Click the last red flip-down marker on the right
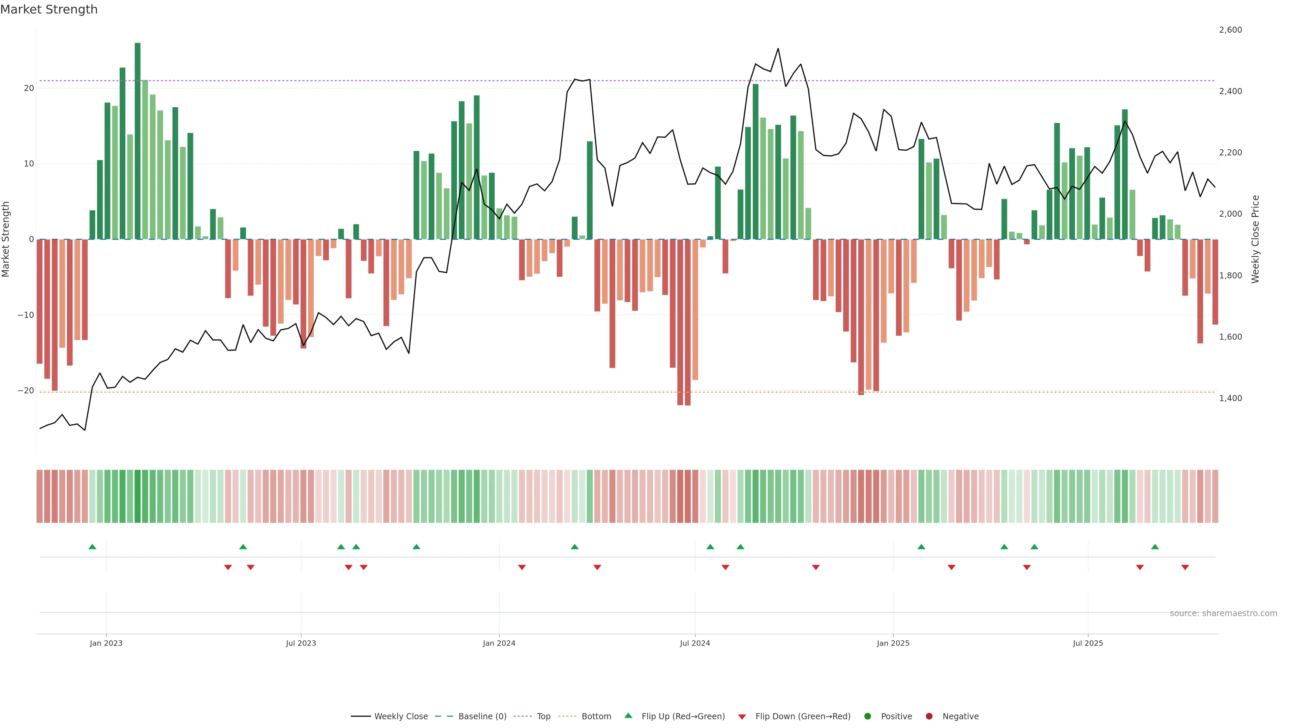 tap(1185, 567)
